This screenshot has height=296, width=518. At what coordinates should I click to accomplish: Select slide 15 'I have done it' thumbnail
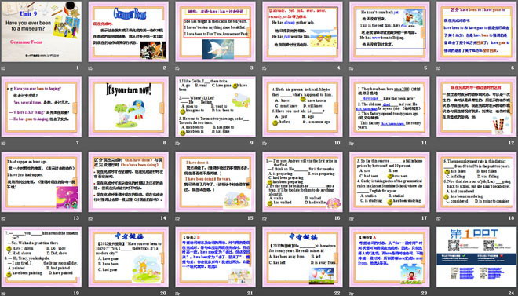click(215, 181)
